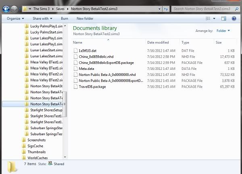Click the arrow after The Sims 3 breadcrumb

click(x=53, y=9)
